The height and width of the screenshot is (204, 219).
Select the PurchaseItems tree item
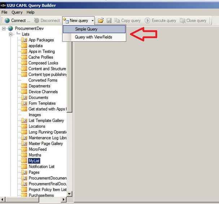[41, 195]
